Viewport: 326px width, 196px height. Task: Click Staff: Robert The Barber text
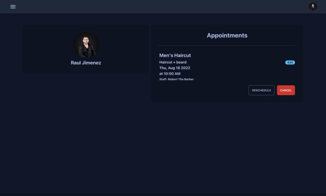(176, 79)
